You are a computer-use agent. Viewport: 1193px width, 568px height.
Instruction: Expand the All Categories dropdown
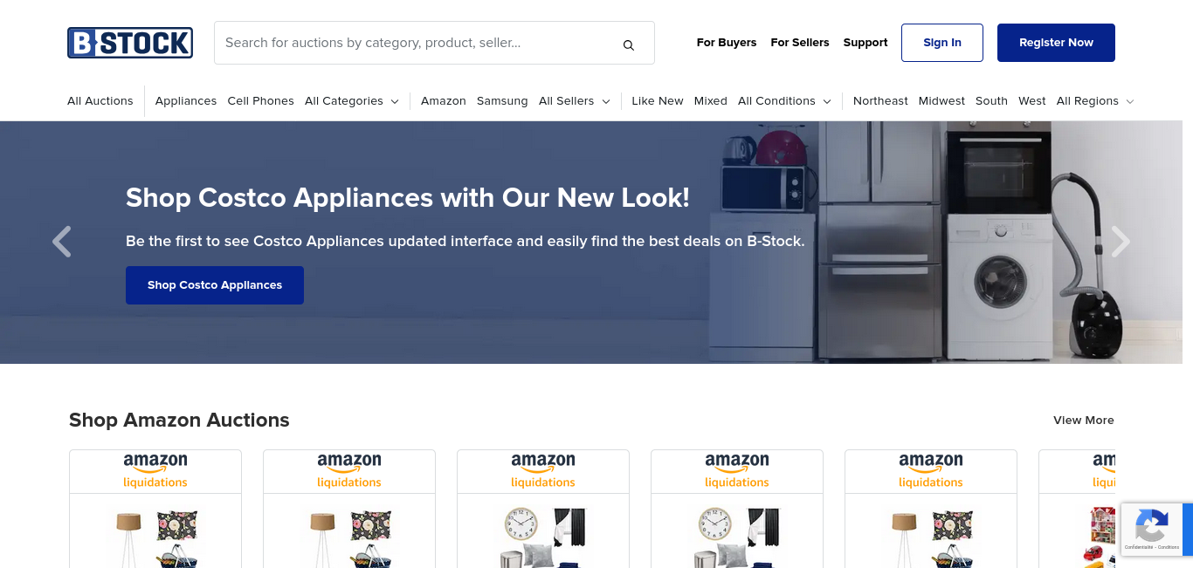(351, 101)
